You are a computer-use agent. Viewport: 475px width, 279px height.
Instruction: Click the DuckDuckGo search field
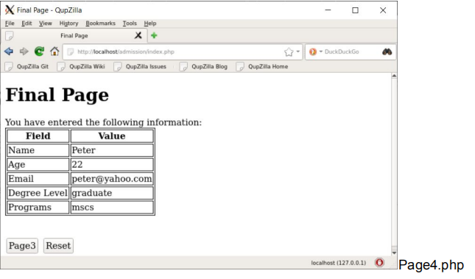pos(351,52)
